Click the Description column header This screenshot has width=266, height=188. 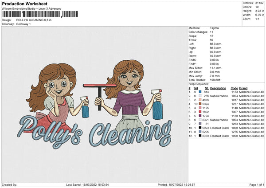click(x=218, y=88)
